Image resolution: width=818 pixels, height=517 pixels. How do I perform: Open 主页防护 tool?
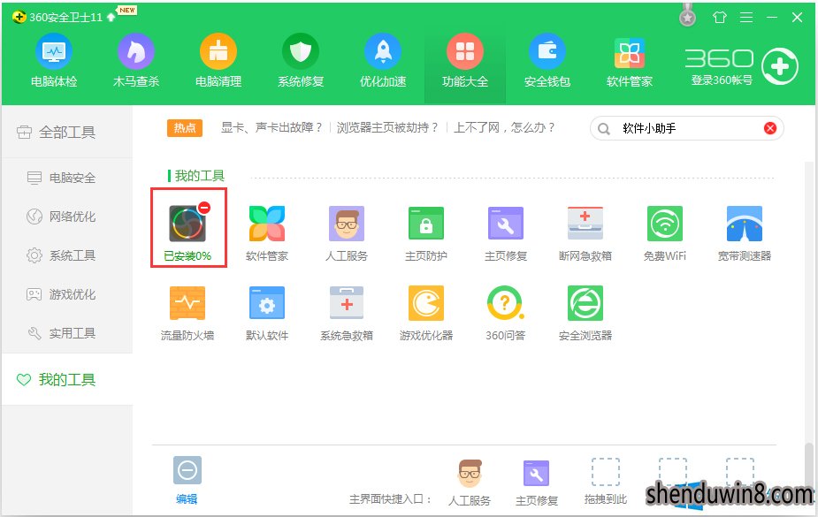point(425,233)
